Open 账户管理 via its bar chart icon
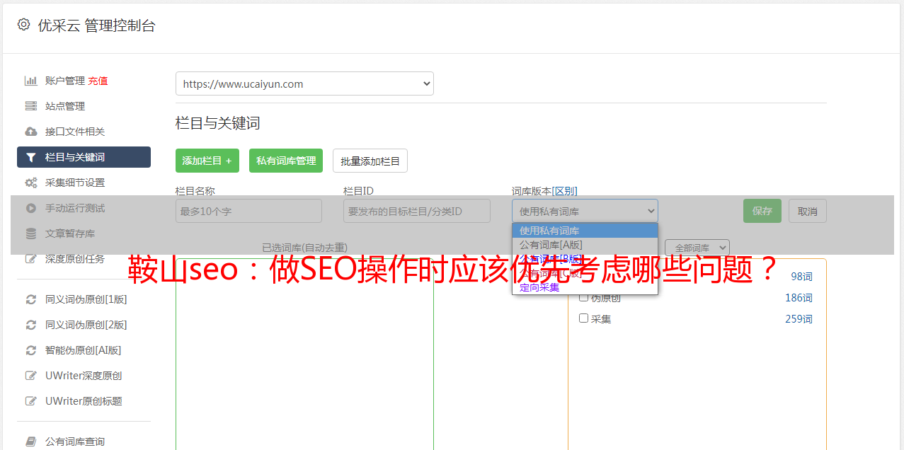Viewport: 904px width, 450px height. [x=31, y=81]
